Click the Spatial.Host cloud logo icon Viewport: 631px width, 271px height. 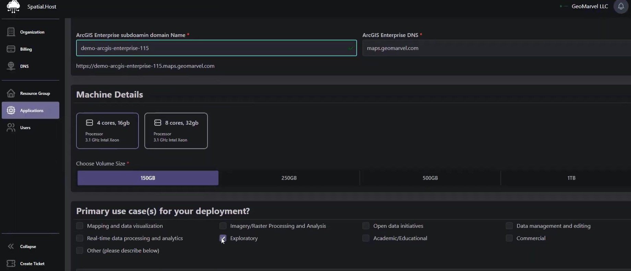13,7
